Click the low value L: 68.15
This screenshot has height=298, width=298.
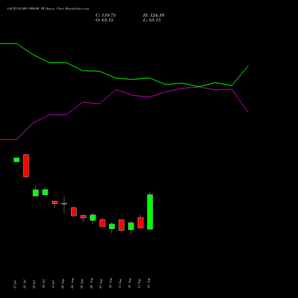(152, 20)
